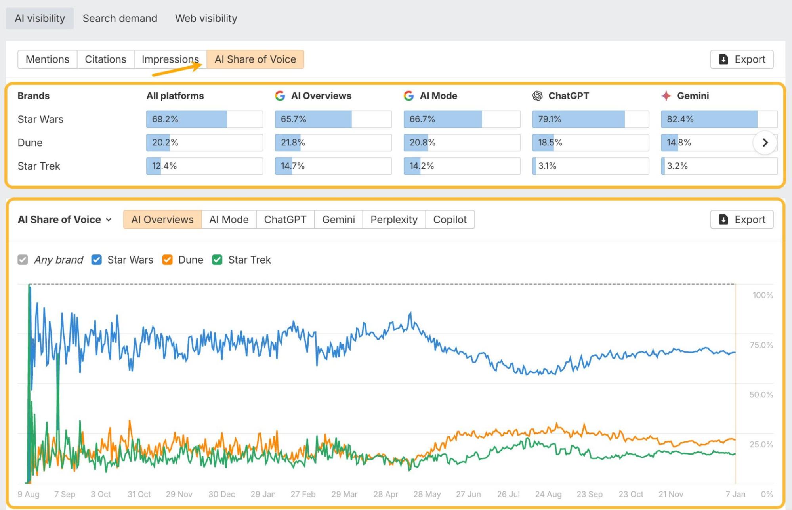Toggle the Any brand checkbox

pos(23,260)
